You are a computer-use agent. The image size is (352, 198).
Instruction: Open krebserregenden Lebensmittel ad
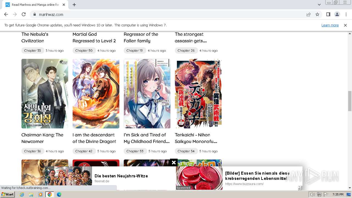[x=257, y=176]
